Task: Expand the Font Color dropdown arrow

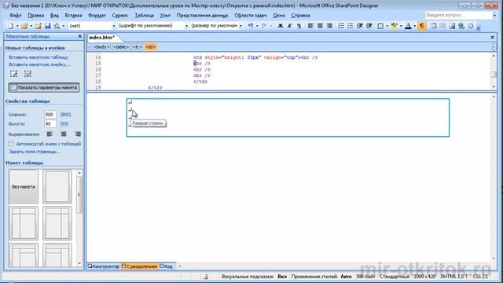Action: (414, 26)
